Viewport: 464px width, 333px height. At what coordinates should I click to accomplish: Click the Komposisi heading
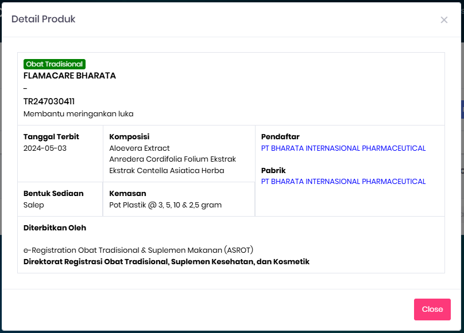point(129,137)
